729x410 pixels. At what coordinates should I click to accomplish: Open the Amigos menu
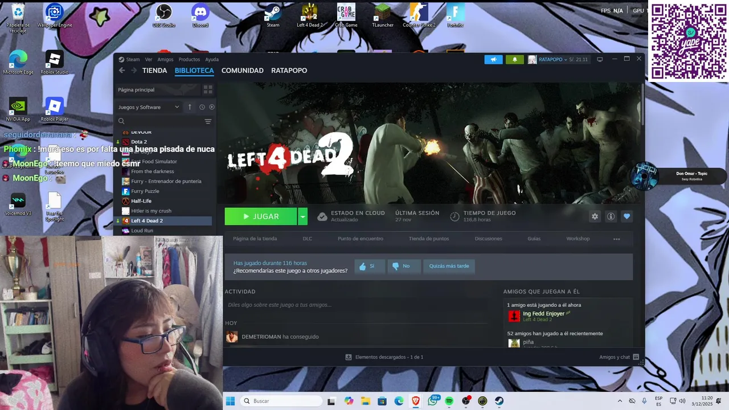[x=165, y=59]
